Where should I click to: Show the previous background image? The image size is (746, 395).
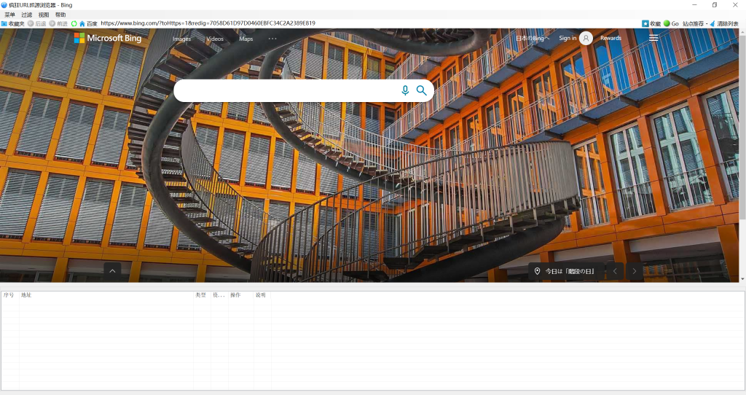click(615, 271)
